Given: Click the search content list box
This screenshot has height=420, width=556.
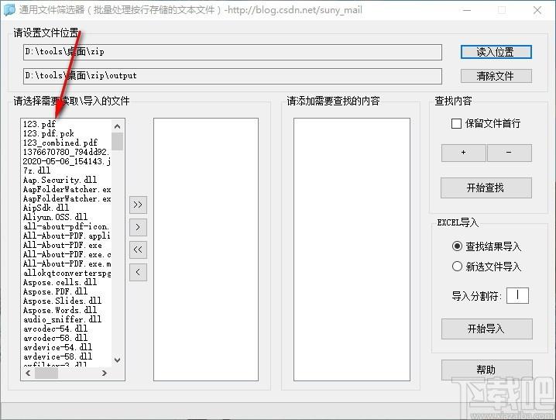Looking at the screenshot, I should (x=352, y=250).
